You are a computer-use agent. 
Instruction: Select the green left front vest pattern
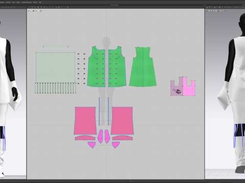pos(96,68)
